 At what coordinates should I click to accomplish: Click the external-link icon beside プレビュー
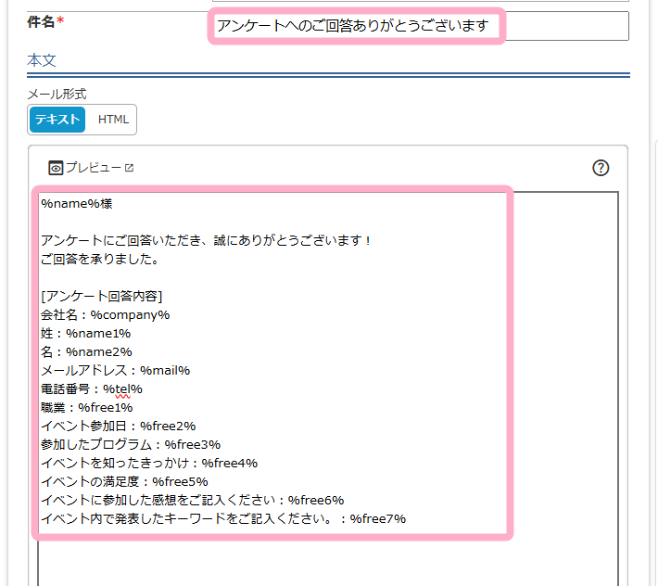(129, 168)
